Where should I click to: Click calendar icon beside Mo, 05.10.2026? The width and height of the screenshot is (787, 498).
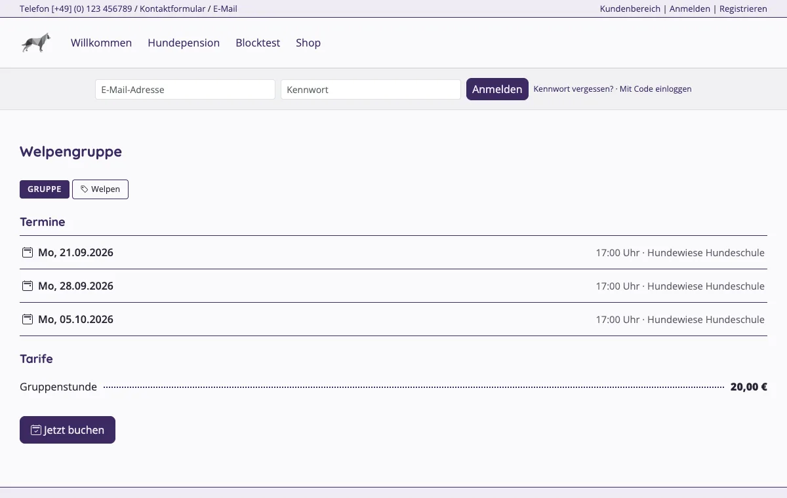tap(28, 319)
